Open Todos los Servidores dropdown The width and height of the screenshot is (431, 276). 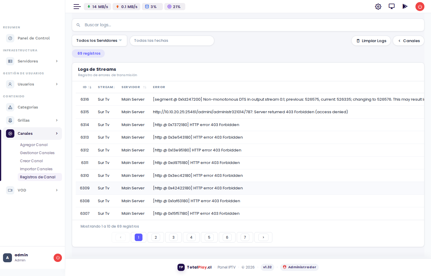[x=99, y=41]
